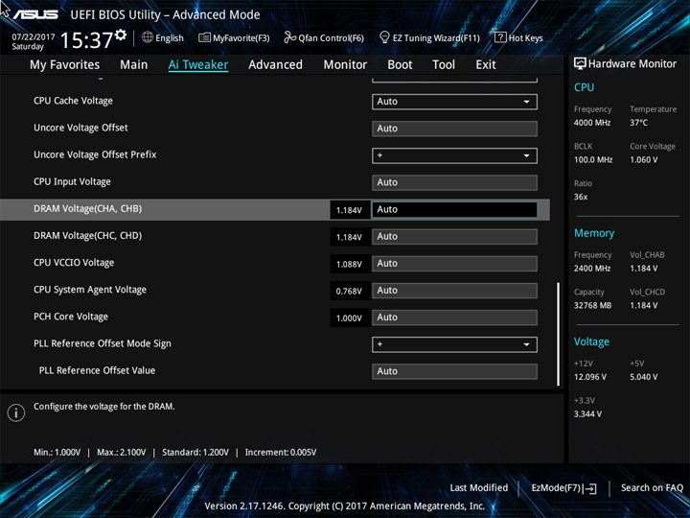Switch to EzMode(F7) label

point(557,487)
